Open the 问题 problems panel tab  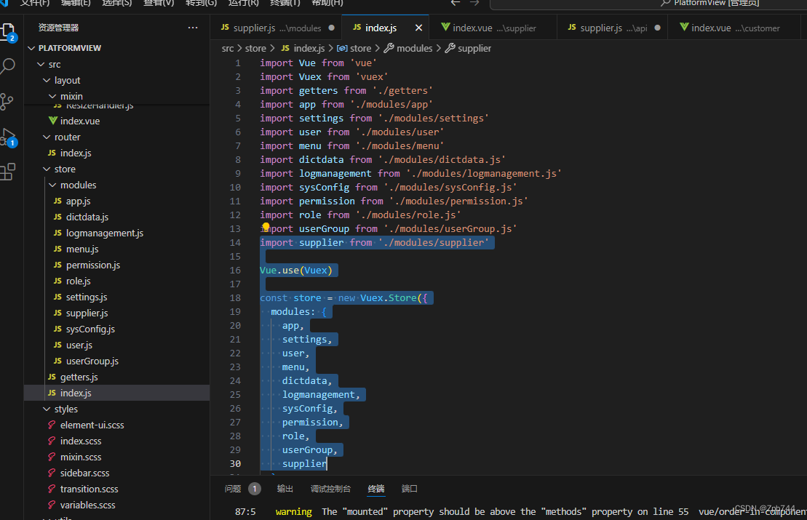point(233,489)
